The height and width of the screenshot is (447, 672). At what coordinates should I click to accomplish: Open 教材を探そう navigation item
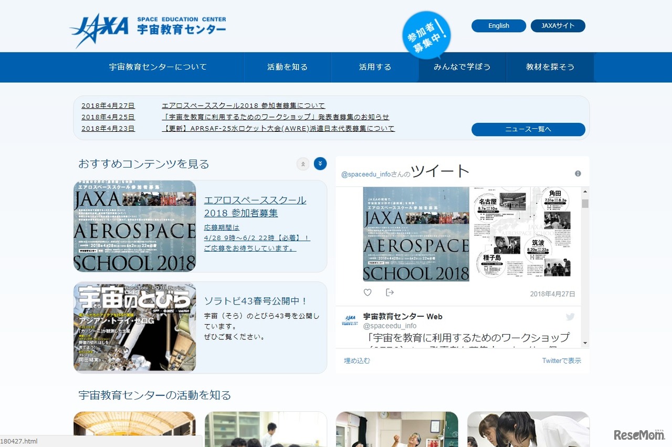(x=550, y=67)
